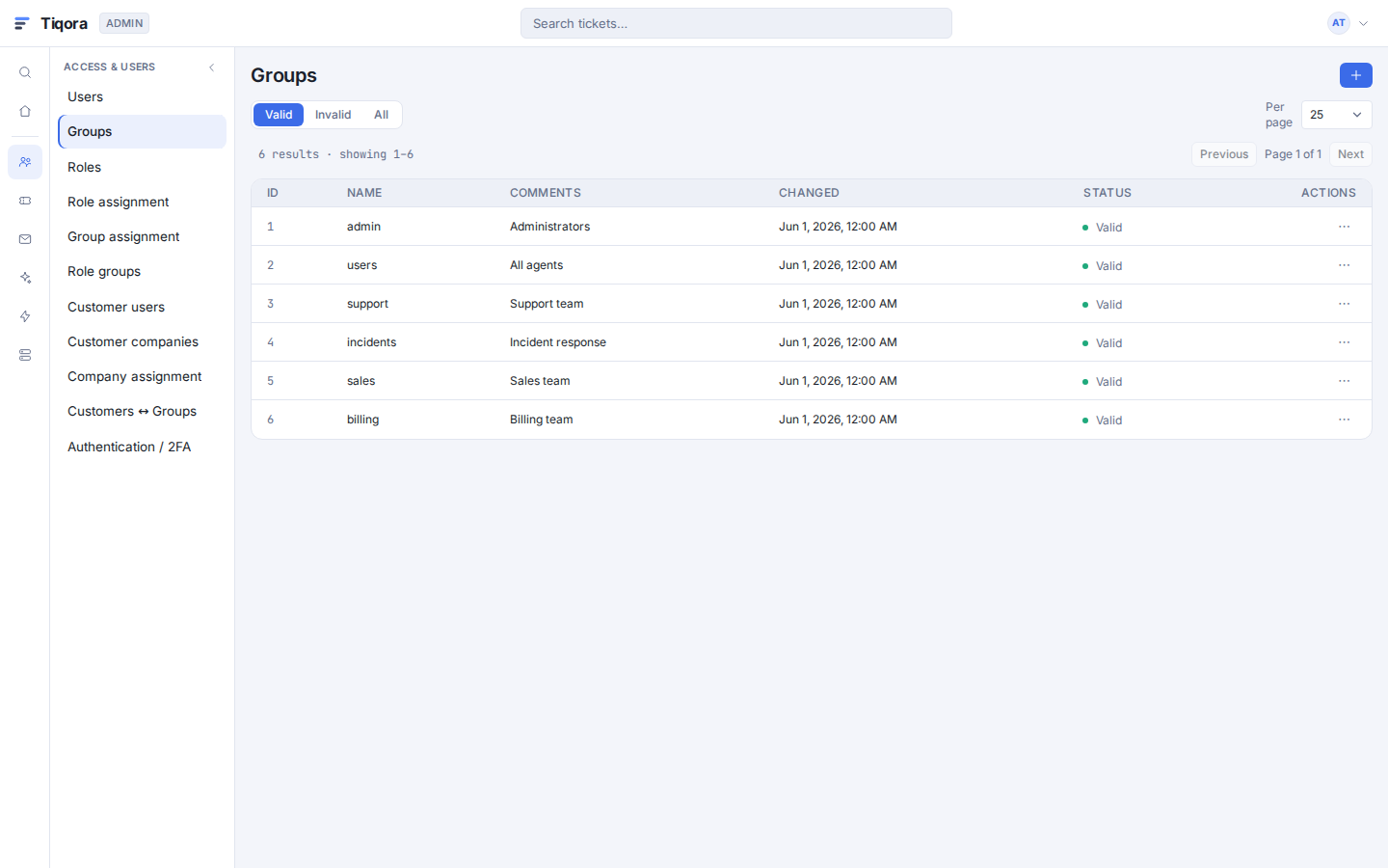Viewport: 1388px width, 868px height.
Task: Click the incidents group name
Action: point(371,342)
